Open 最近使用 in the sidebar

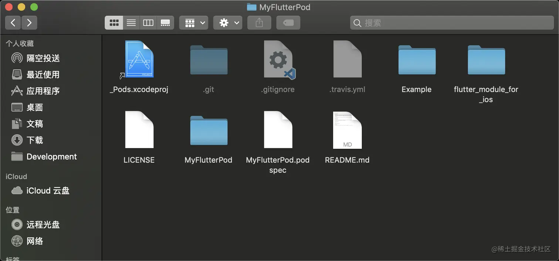click(x=35, y=75)
